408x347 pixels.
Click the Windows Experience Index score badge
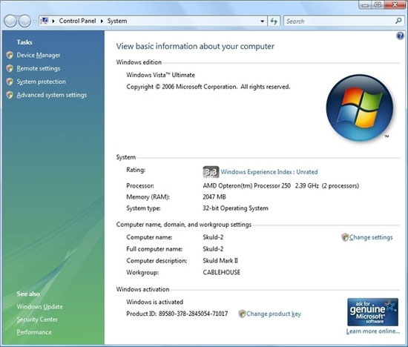click(x=211, y=172)
